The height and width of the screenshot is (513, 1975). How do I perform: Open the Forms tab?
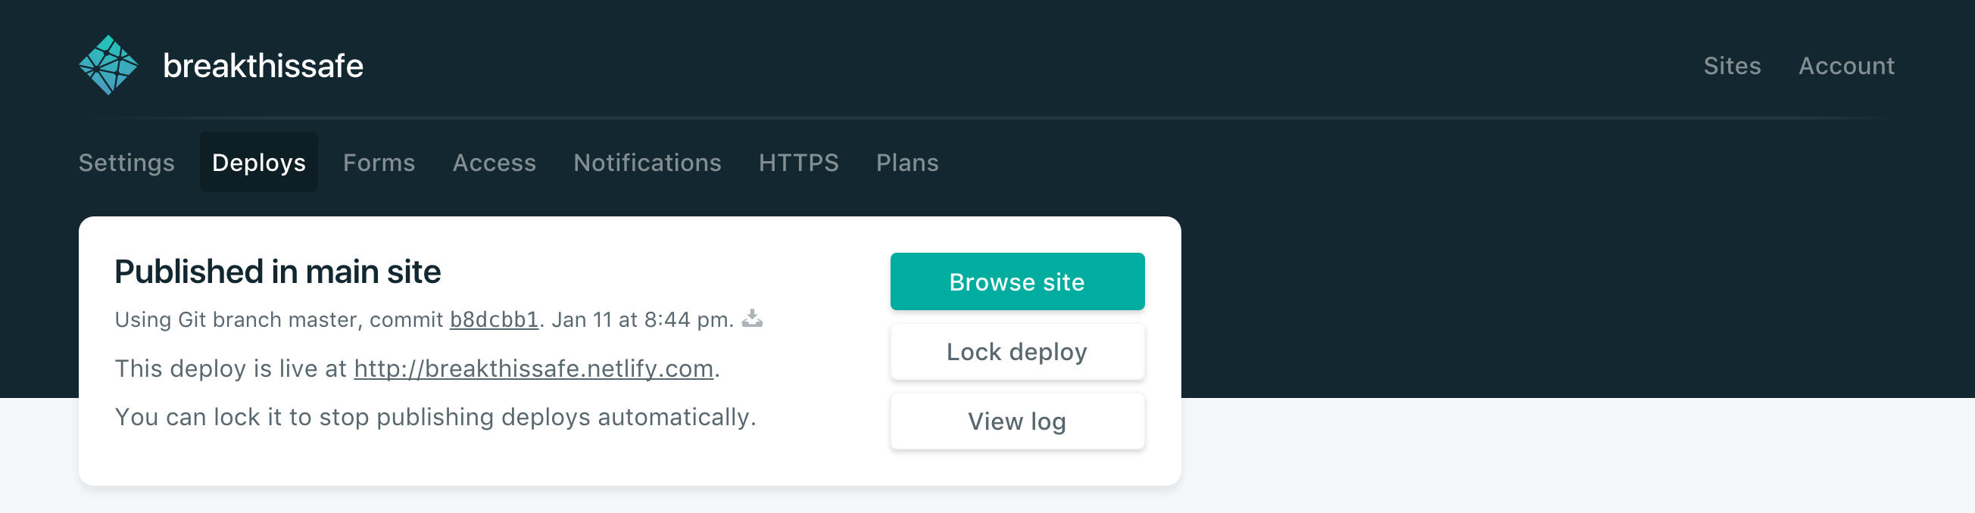pyautogui.click(x=379, y=163)
